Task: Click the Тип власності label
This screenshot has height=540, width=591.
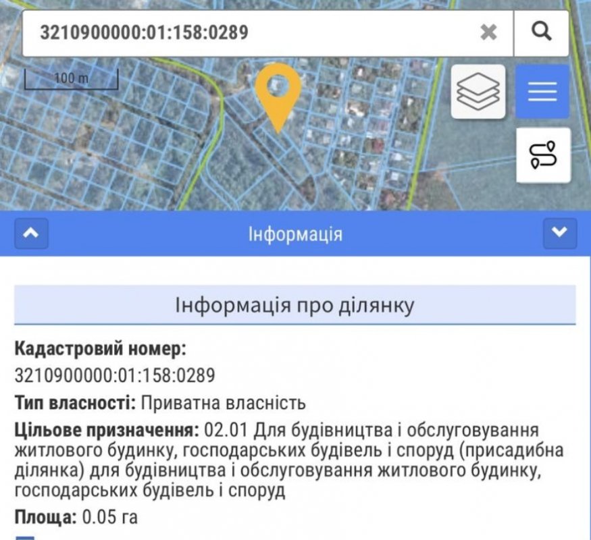Action: (x=75, y=403)
